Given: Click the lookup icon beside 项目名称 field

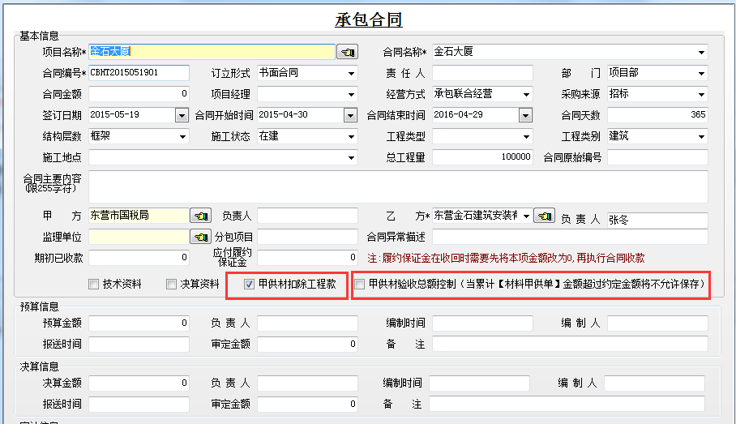Looking at the screenshot, I should click(347, 52).
